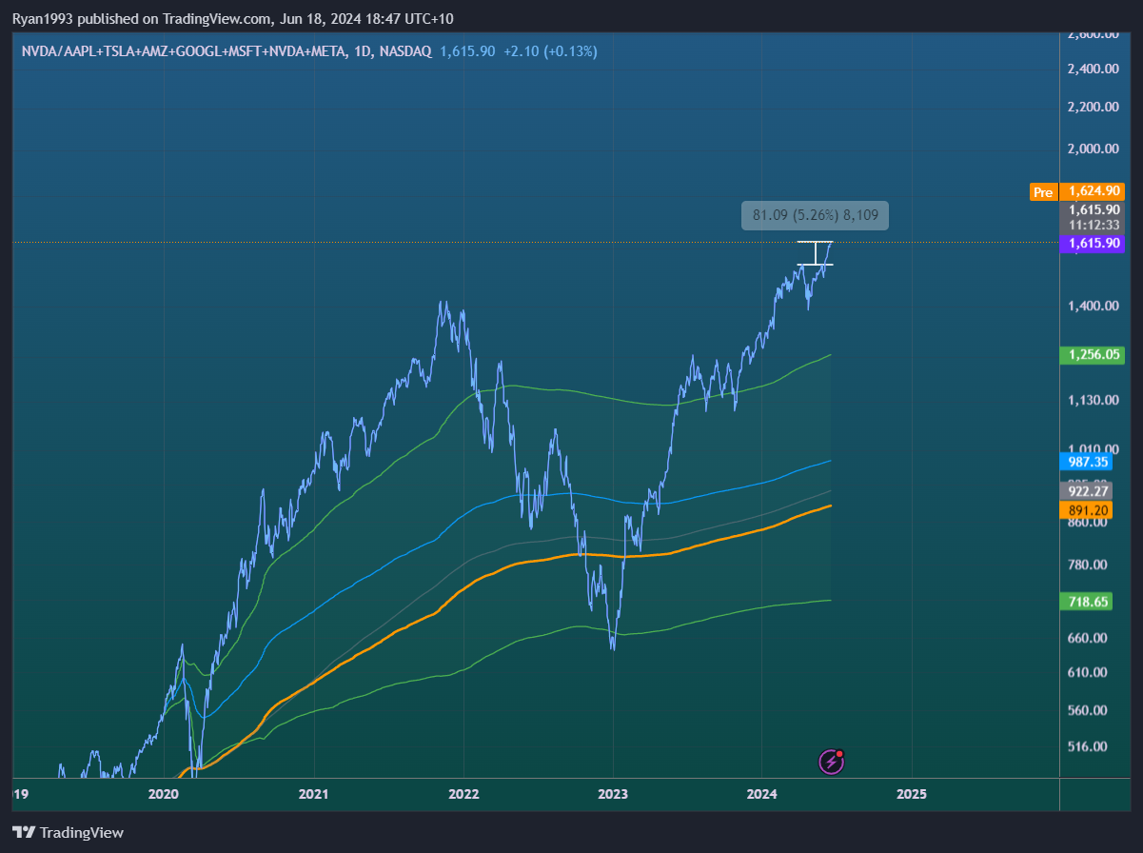Click the measurement tooltip 81.09 (5.26%) 8,109

point(816,215)
